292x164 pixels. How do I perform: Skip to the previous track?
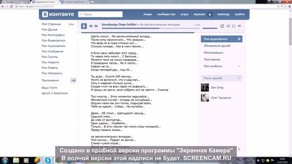tap(91, 26)
